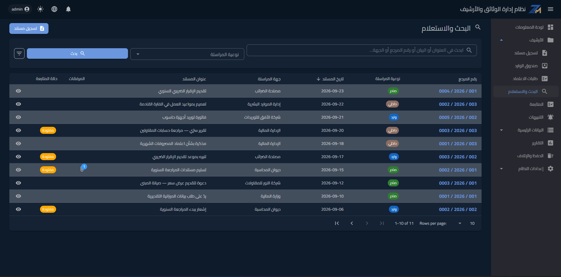Expand the البيانات الرئيسية sidebar group
561x277 pixels.
[526, 130]
